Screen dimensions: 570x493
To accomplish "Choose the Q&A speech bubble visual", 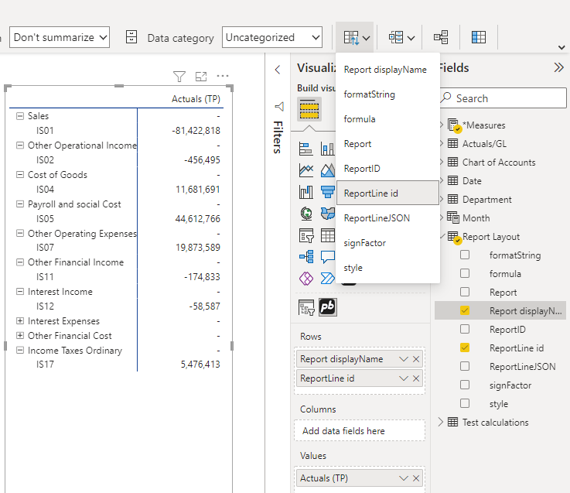I will 327,257.
